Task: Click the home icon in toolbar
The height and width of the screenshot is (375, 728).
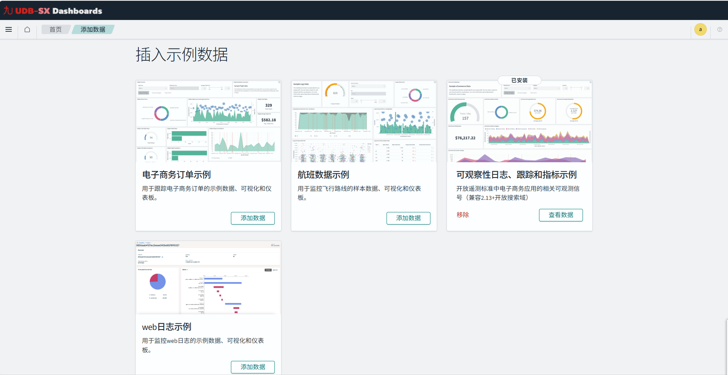Action: click(x=27, y=29)
